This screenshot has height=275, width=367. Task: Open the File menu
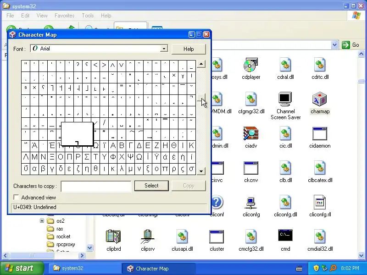(10, 16)
